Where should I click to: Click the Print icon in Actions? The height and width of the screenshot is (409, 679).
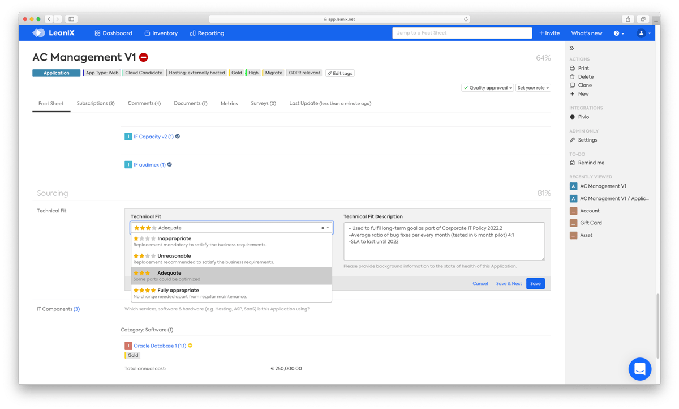572,68
